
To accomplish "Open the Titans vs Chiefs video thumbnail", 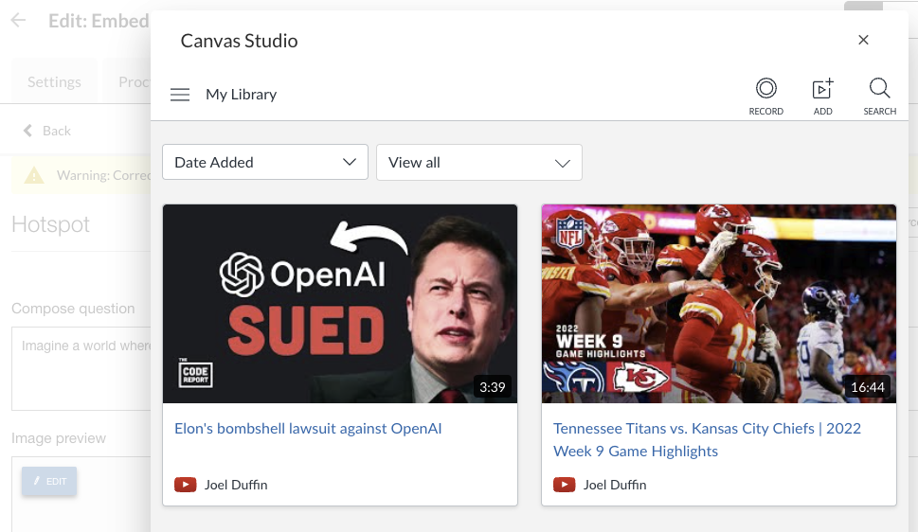I will (719, 304).
